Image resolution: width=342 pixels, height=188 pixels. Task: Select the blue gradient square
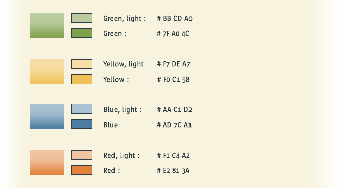(x=47, y=116)
